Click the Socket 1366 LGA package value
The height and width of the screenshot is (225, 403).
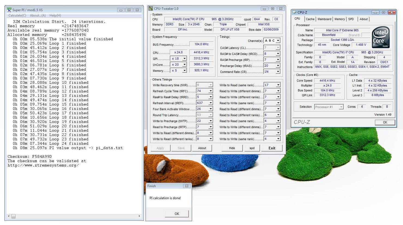click(x=342, y=40)
